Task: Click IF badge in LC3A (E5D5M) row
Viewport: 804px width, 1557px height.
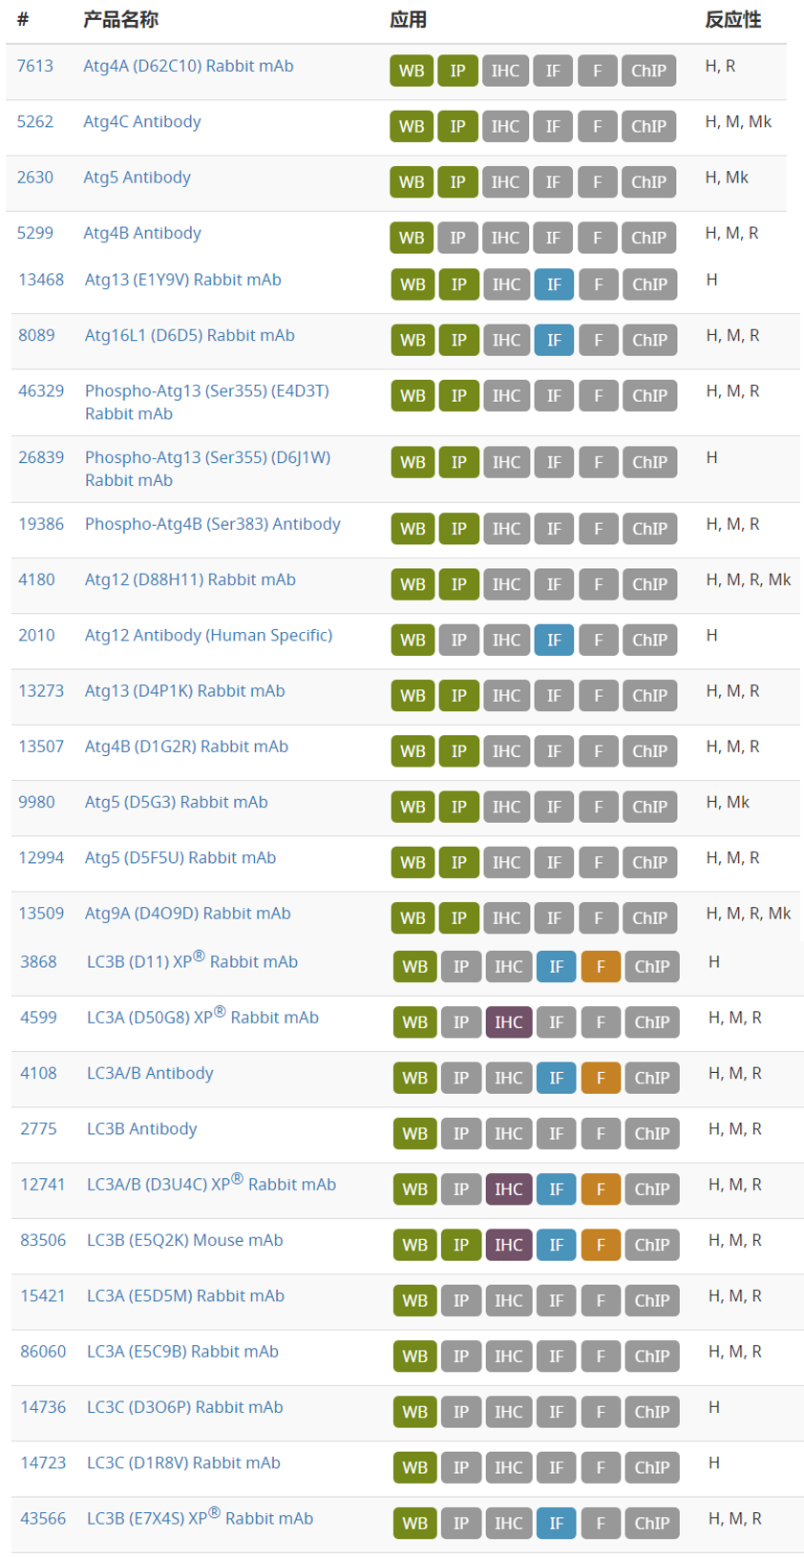Action: pyautogui.click(x=556, y=1300)
